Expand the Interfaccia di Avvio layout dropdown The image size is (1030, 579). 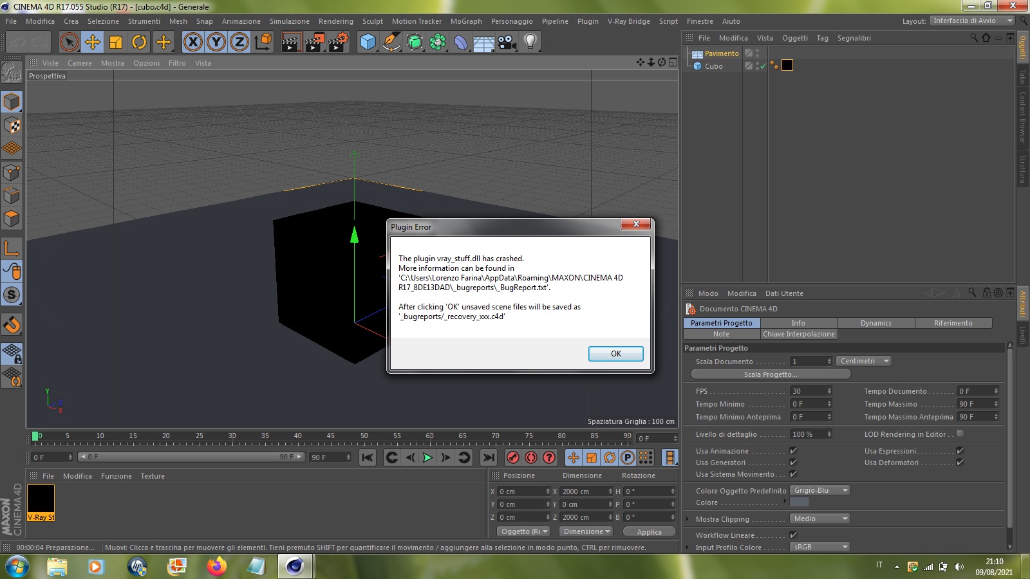pyautogui.click(x=972, y=21)
